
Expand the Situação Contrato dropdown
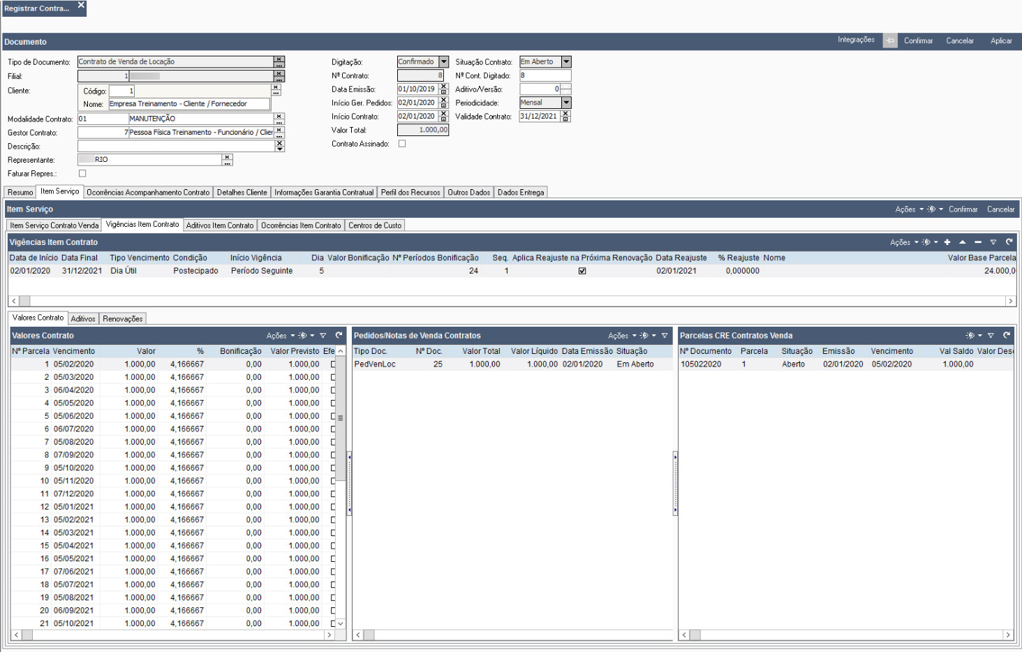pyautogui.click(x=566, y=62)
